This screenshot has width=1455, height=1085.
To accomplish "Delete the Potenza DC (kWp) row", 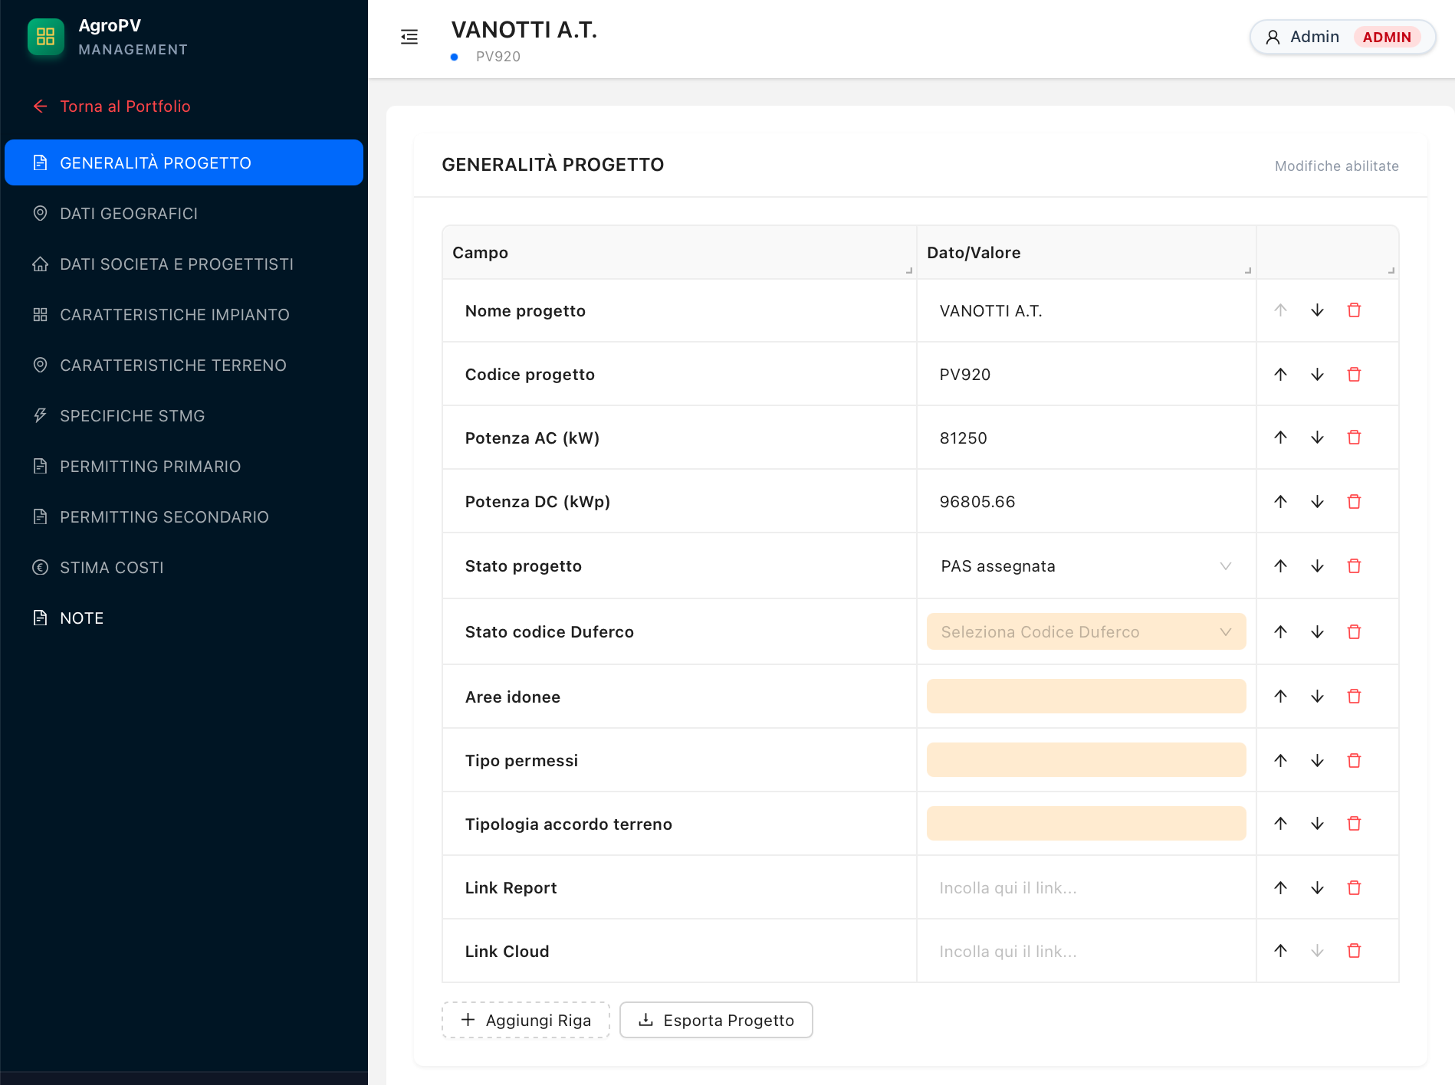I will coord(1354,501).
